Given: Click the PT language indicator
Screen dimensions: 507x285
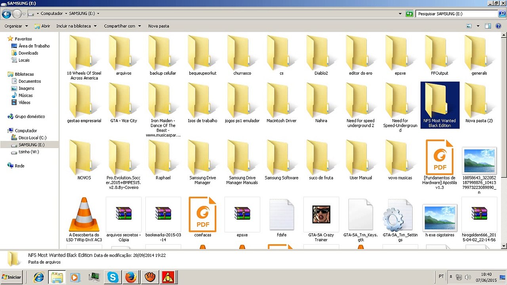Looking at the screenshot, I should (x=441, y=276).
